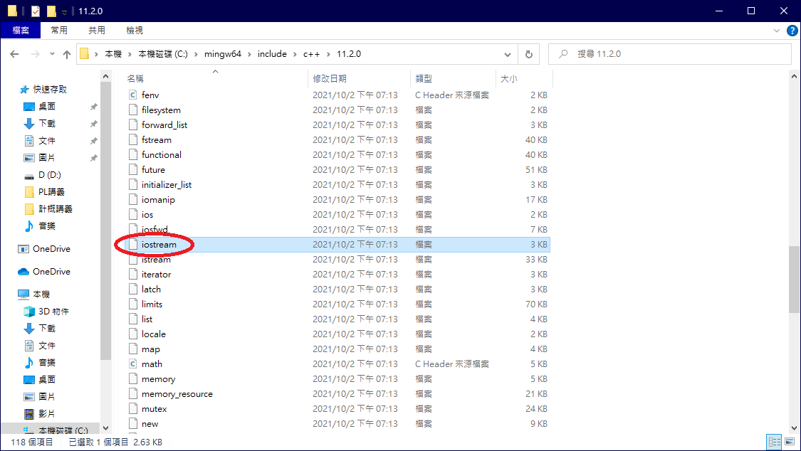
Task: Open 下載 under quick access
Action: 47,124
